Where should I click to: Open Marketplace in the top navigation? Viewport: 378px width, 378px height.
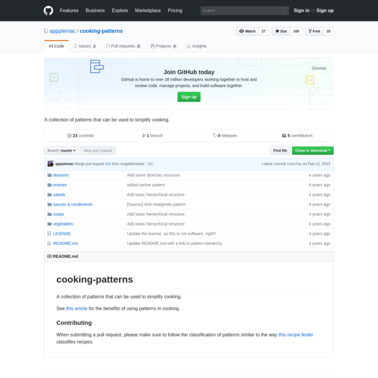point(148,11)
